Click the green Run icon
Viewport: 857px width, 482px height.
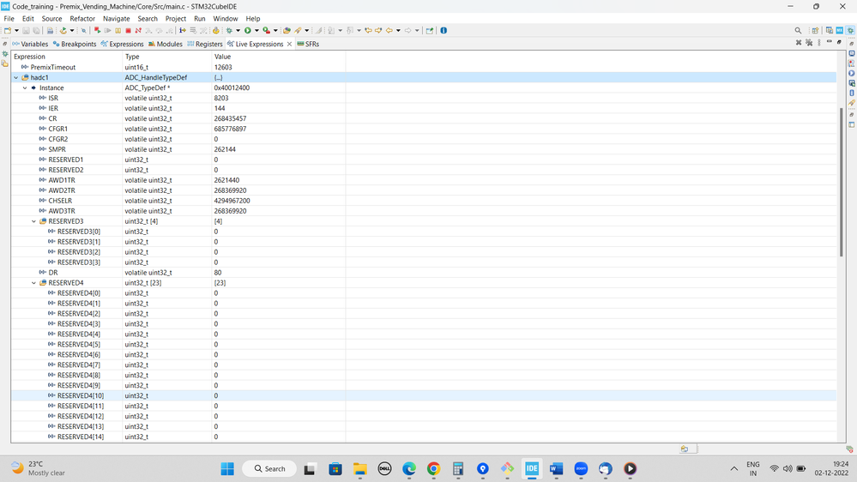point(248,31)
